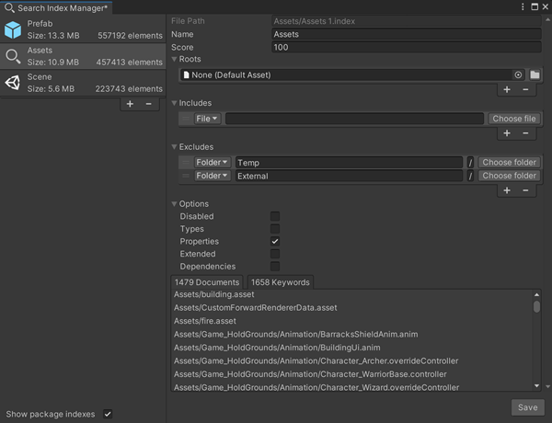Viewport: 552px width, 423px height.
Task: Uncheck the Properties option
Action: tap(274, 241)
